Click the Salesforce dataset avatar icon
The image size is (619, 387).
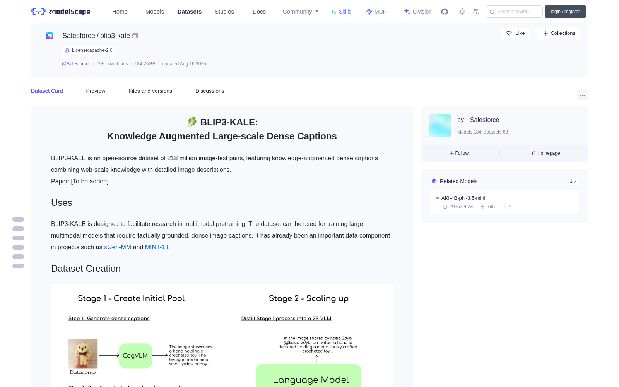coord(50,36)
